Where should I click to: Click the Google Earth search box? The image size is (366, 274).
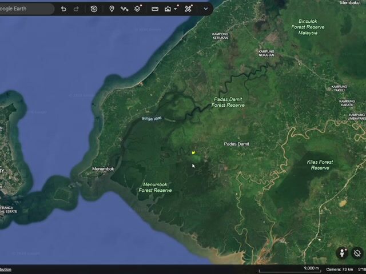pyautogui.click(x=26, y=9)
